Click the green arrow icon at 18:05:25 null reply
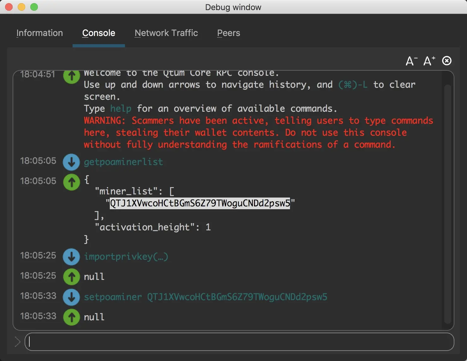Viewport: 467px width, 361px height. pos(72,277)
